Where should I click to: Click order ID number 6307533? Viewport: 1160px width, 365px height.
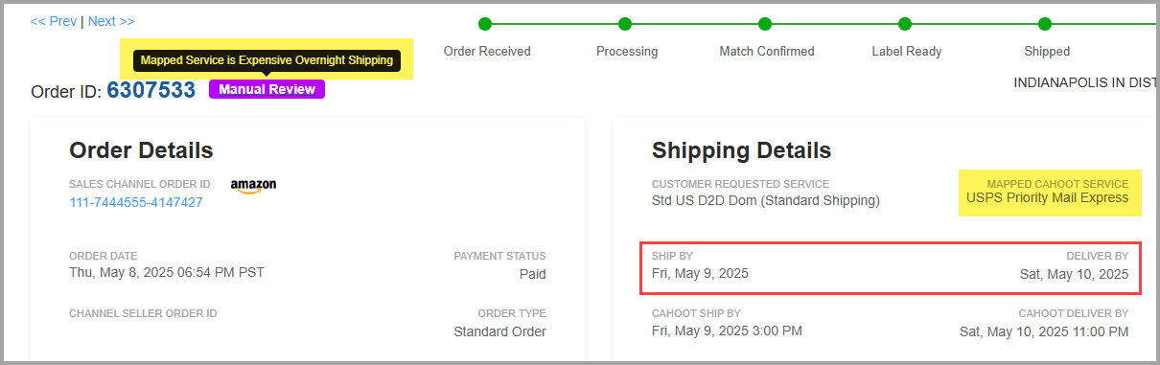click(x=151, y=90)
